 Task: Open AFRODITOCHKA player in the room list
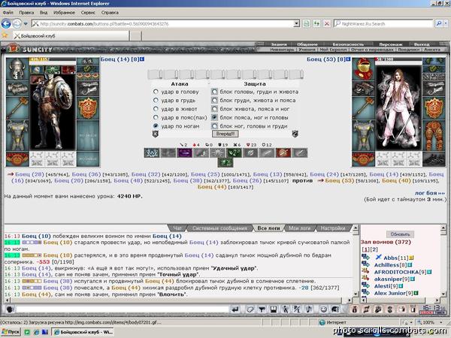(x=396, y=272)
